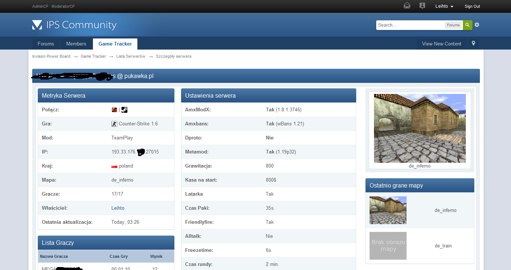511x270 pixels.
Task: Open View New Content
Action: tap(441, 44)
